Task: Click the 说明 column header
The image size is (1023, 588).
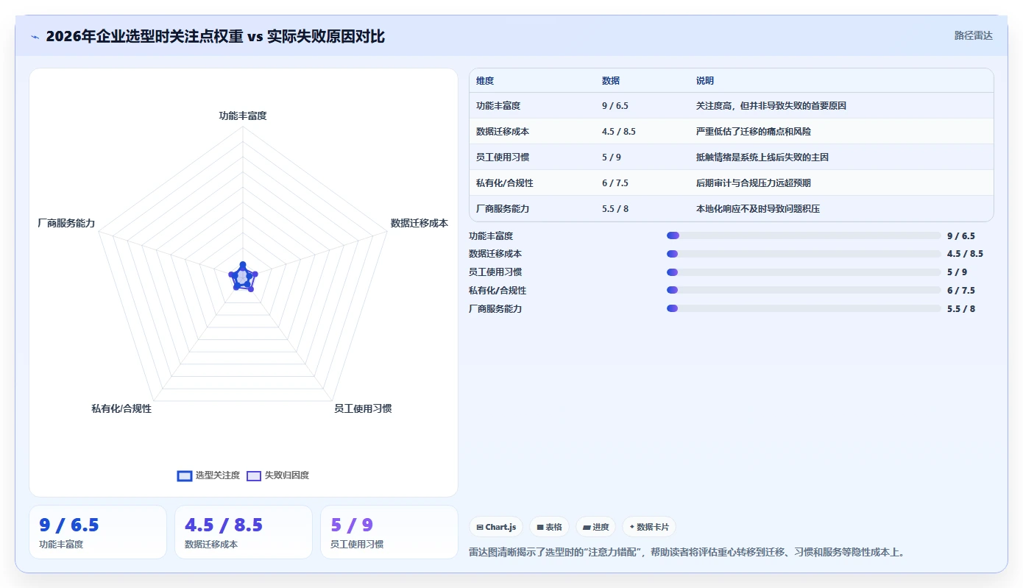Action: pos(705,81)
